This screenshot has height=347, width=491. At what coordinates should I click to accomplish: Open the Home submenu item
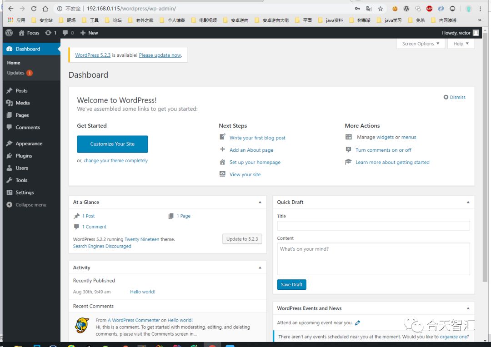[14, 63]
